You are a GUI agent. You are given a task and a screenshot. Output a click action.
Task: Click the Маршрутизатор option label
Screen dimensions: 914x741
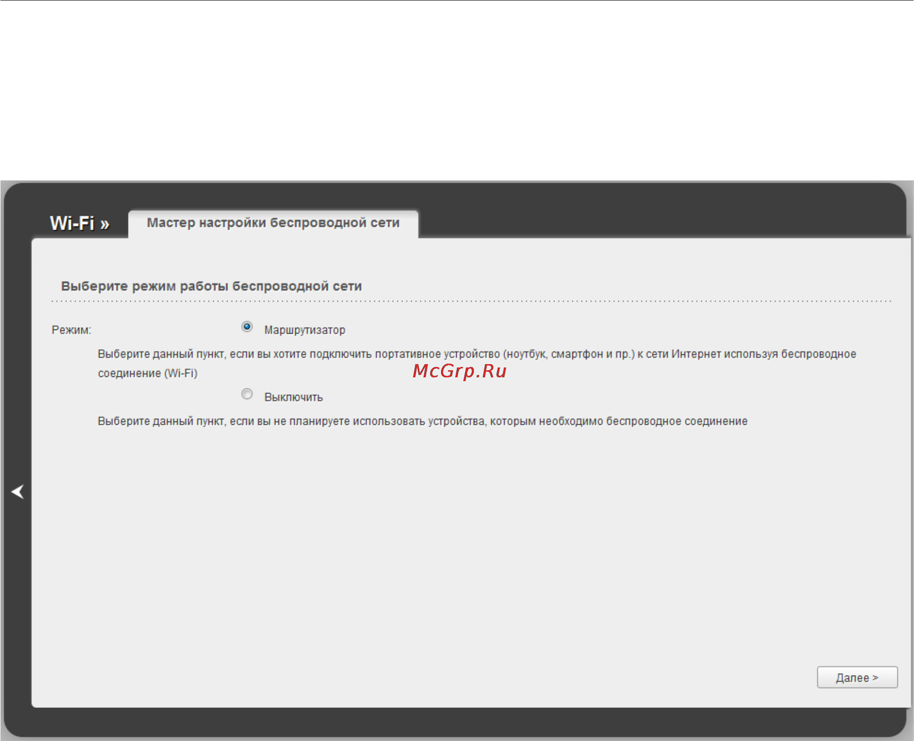(x=305, y=330)
